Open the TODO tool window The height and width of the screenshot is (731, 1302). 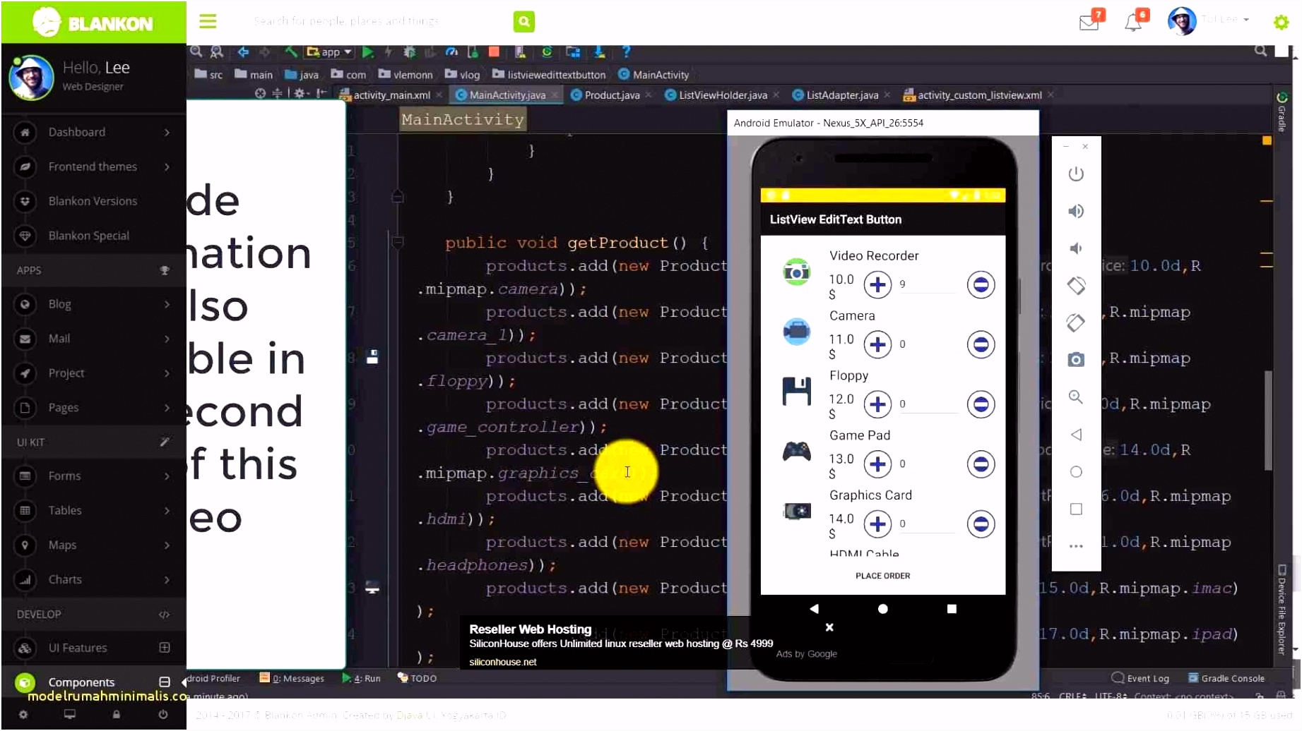(x=417, y=679)
